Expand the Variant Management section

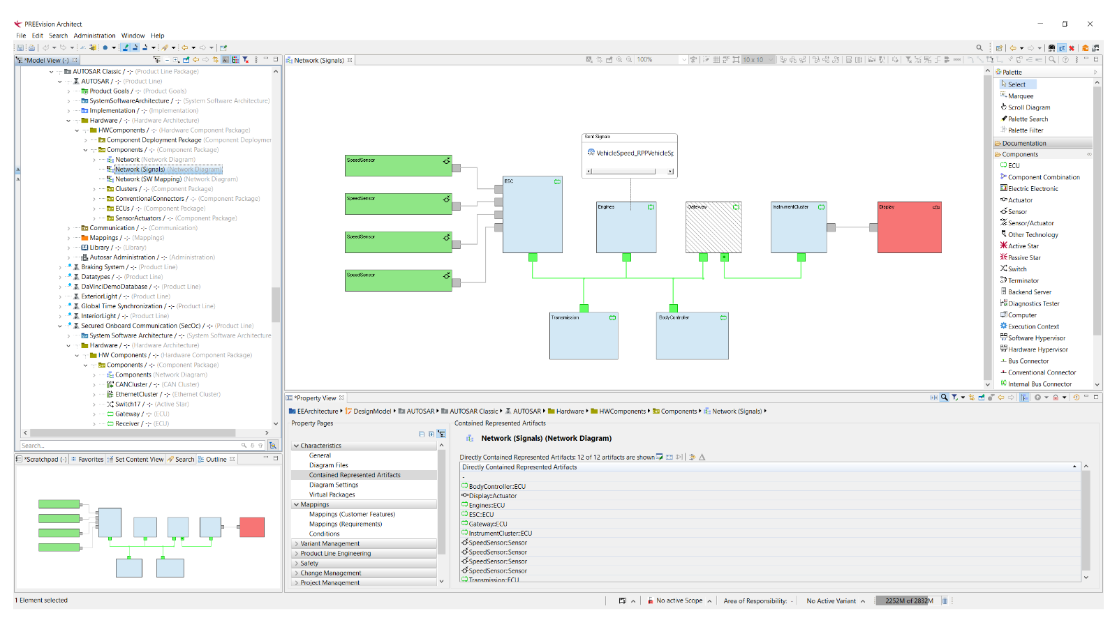[x=296, y=544]
